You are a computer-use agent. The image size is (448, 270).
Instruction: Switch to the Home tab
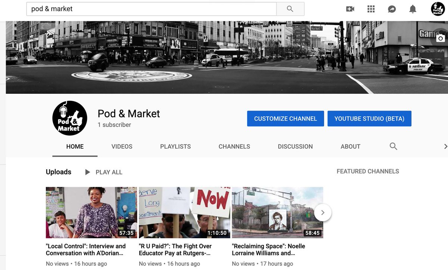75,146
